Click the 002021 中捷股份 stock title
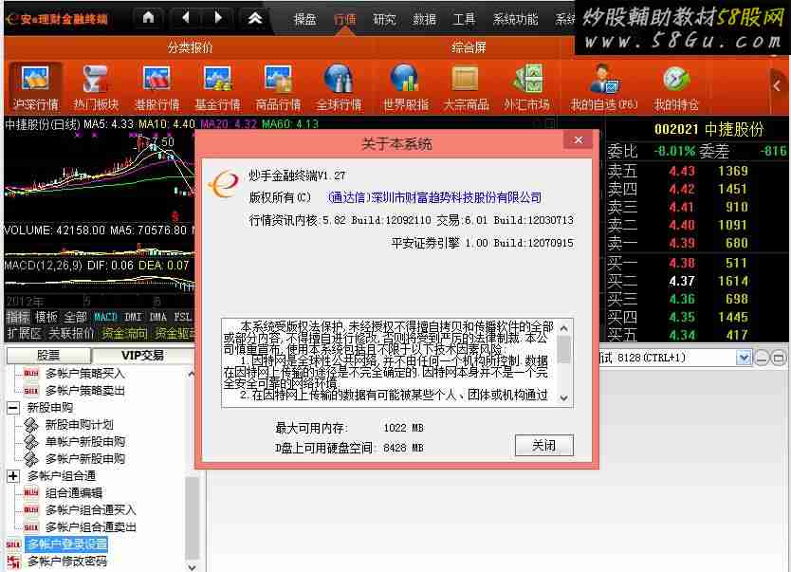Screen dimensions: 791x572 (709, 130)
